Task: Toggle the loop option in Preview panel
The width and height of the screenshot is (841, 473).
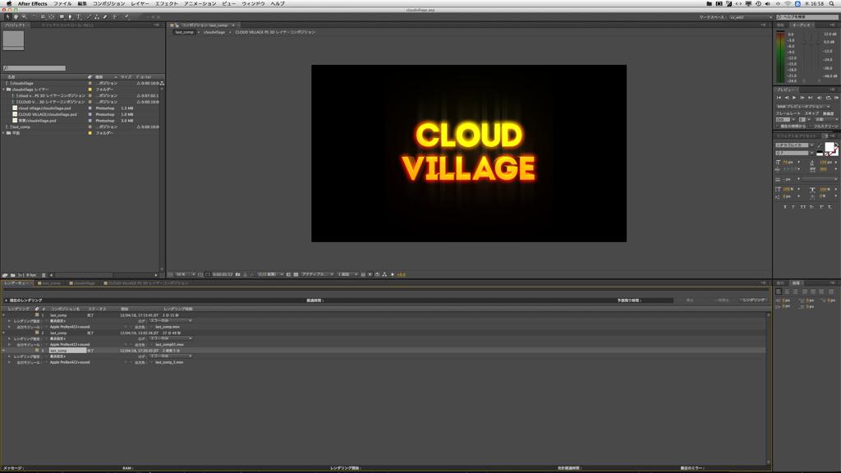Action: [828, 98]
